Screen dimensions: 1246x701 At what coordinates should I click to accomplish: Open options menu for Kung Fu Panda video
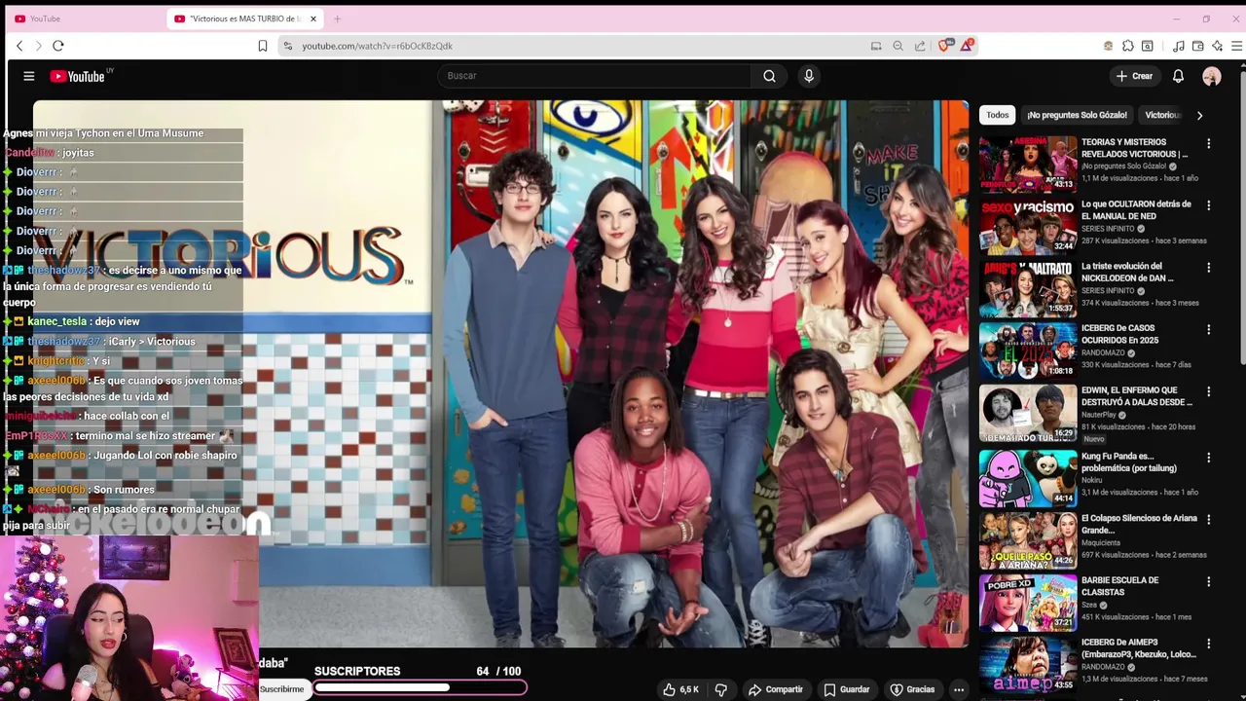1209,458
